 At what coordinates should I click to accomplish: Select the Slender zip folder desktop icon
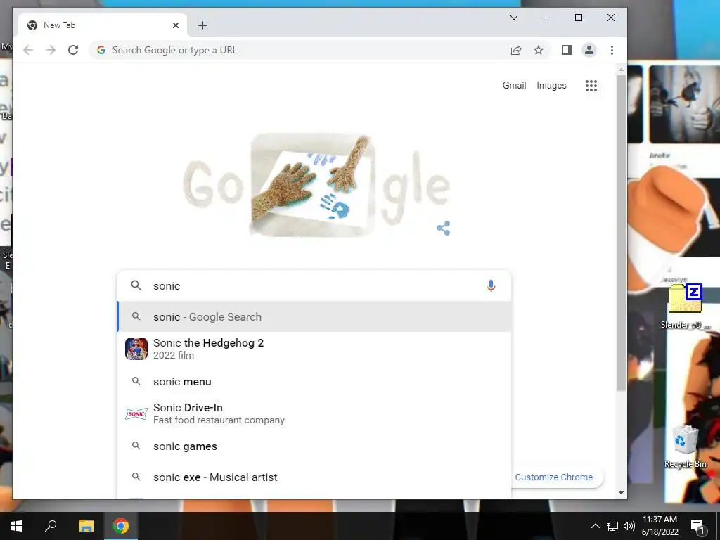tap(686, 307)
